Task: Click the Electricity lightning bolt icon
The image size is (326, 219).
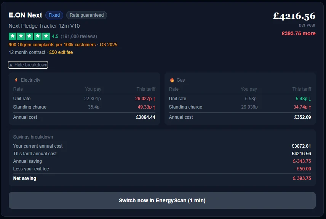Action: click(x=16, y=80)
